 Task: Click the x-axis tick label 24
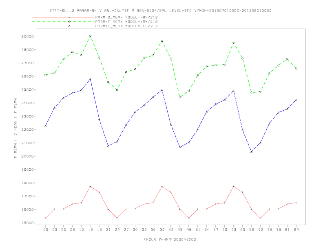pyautogui.click(x=117, y=230)
